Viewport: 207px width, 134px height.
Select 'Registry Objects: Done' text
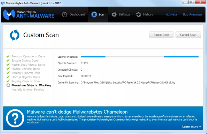pos(26,81)
